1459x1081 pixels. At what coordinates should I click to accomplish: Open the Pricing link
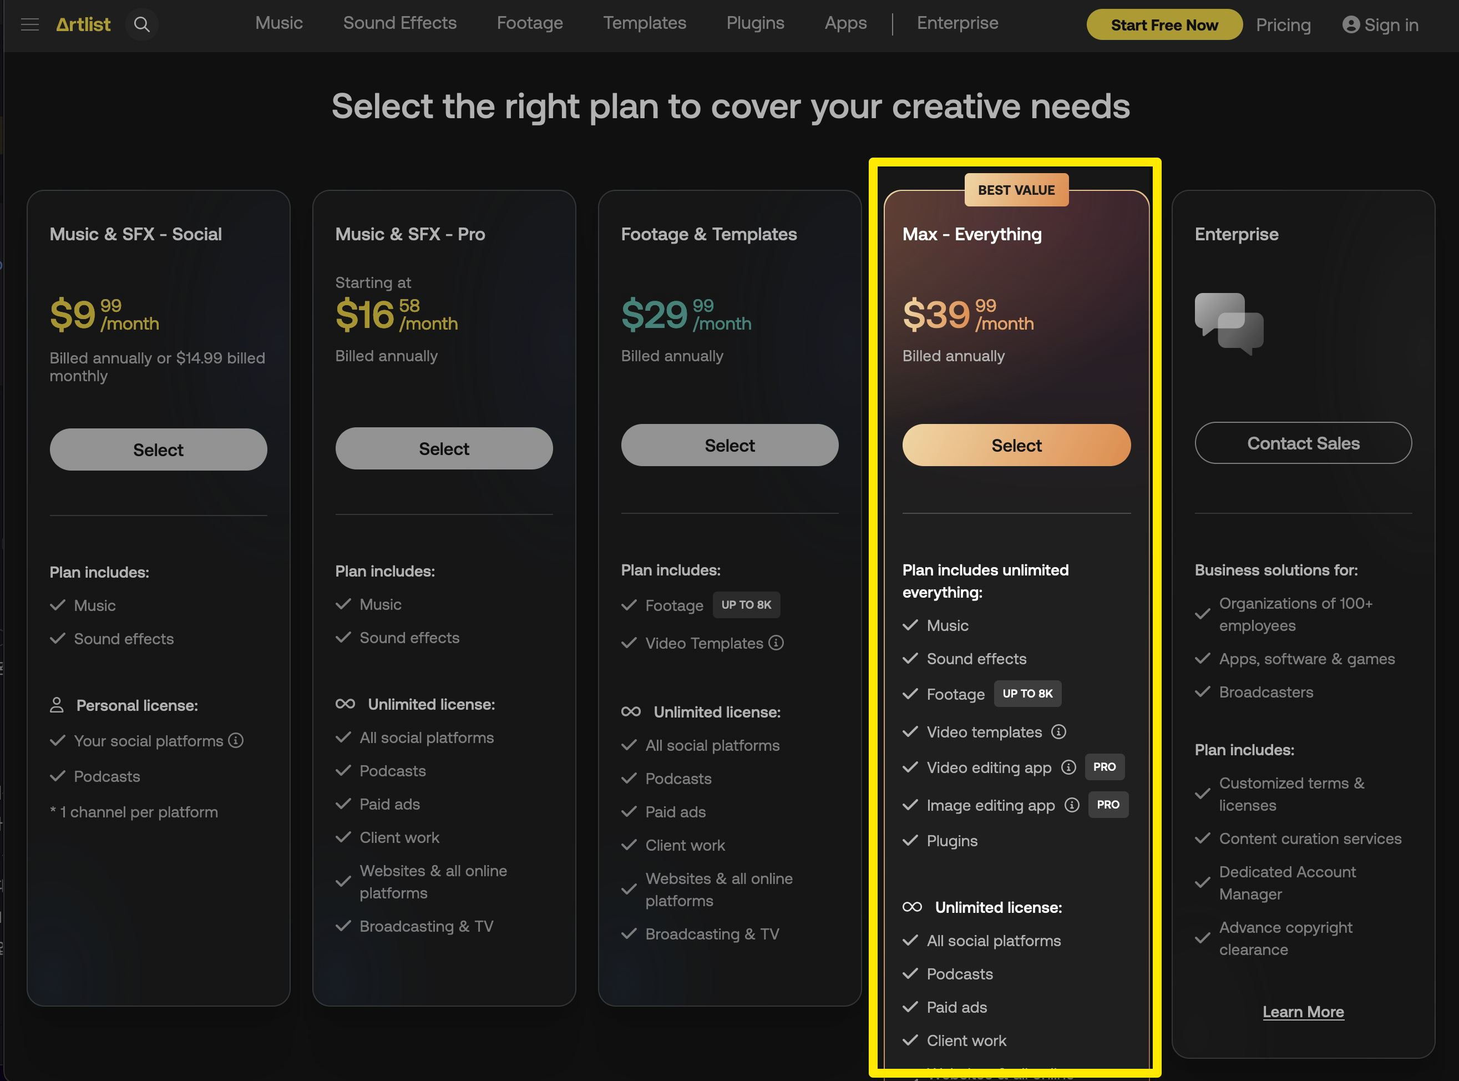point(1283,25)
